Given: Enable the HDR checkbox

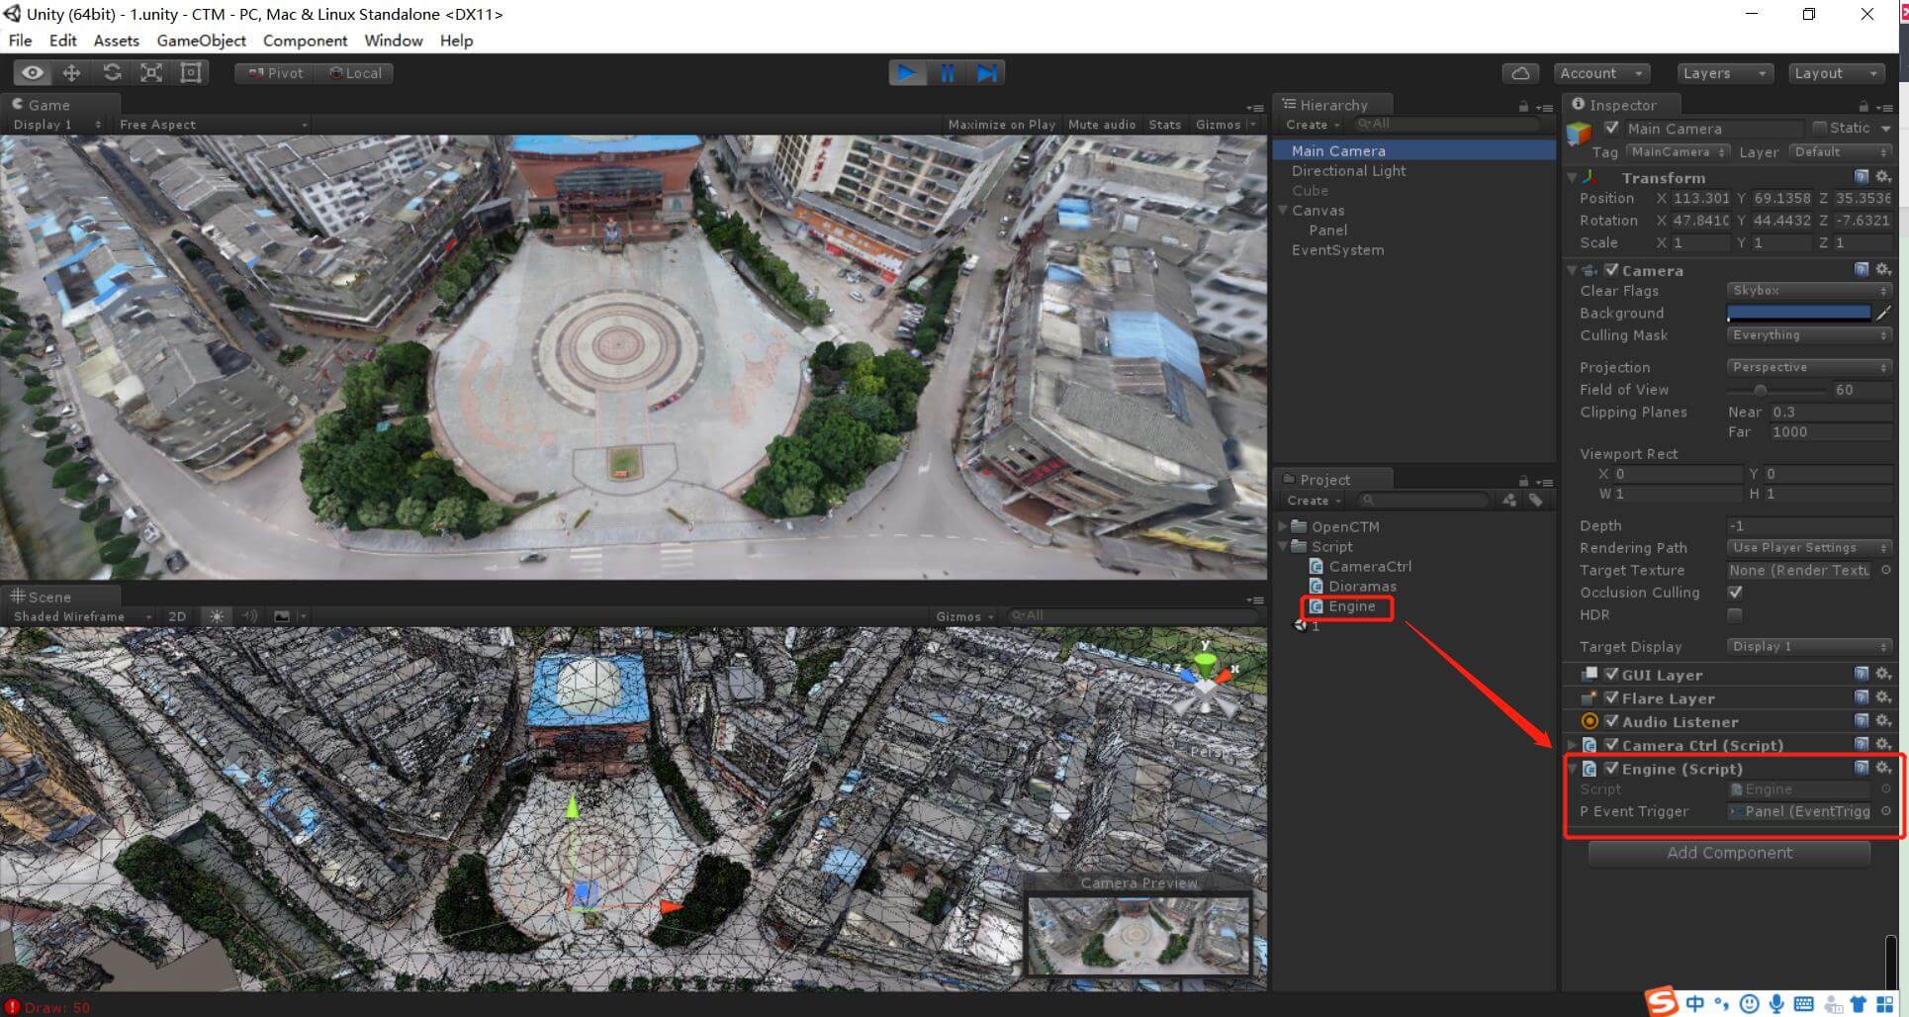Looking at the screenshot, I should click(x=1735, y=615).
